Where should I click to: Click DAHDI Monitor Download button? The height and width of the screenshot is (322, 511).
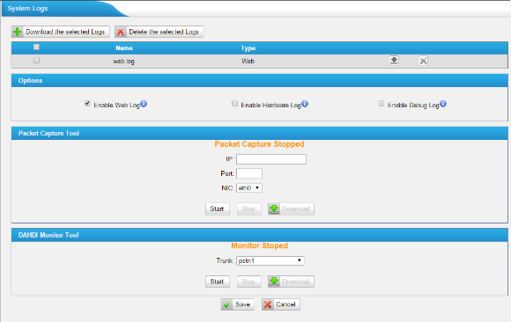pyautogui.click(x=291, y=282)
